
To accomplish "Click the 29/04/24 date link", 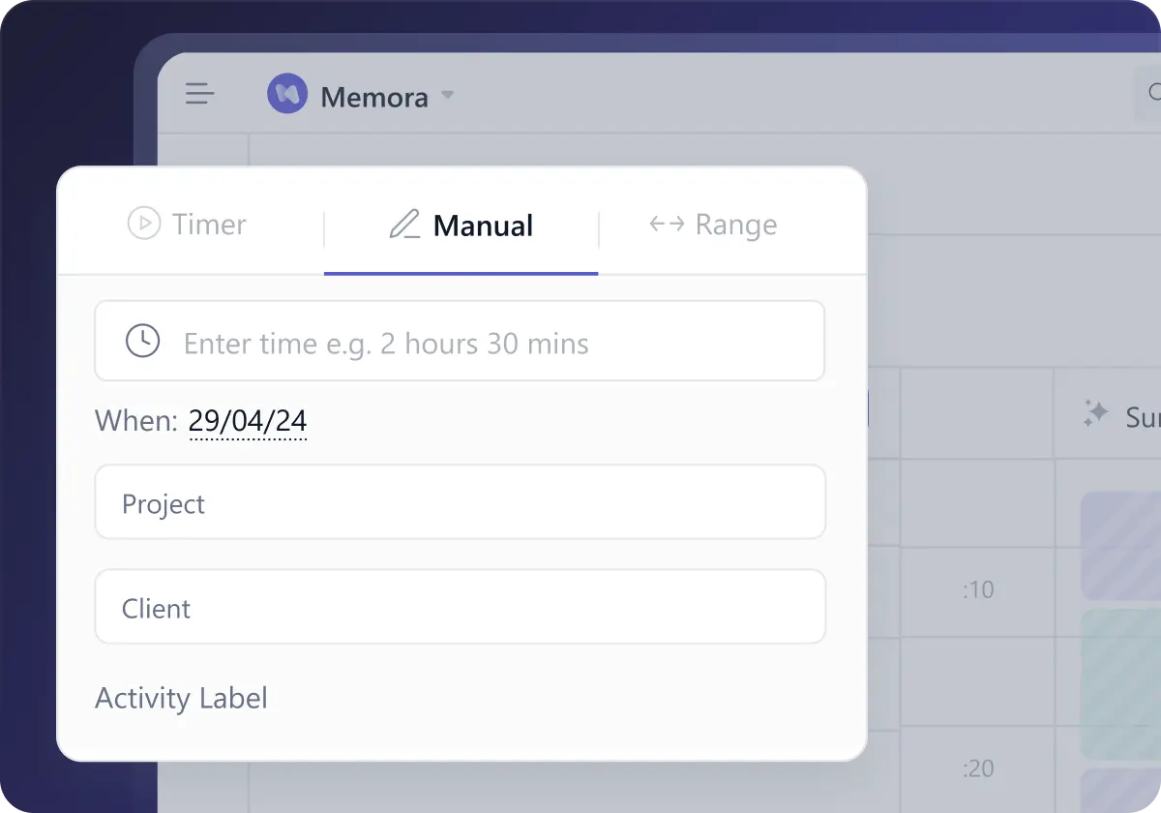I will (248, 420).
